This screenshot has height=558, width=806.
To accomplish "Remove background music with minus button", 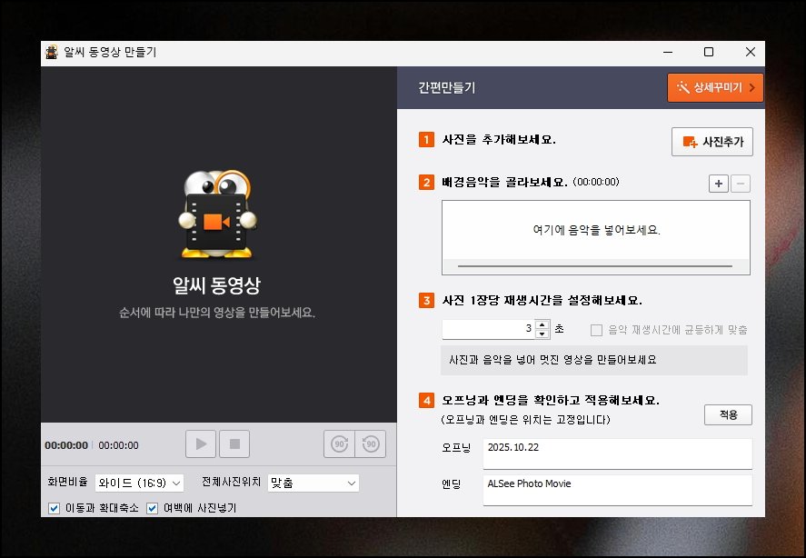I will pyautogui.click(x=741, y=184).
